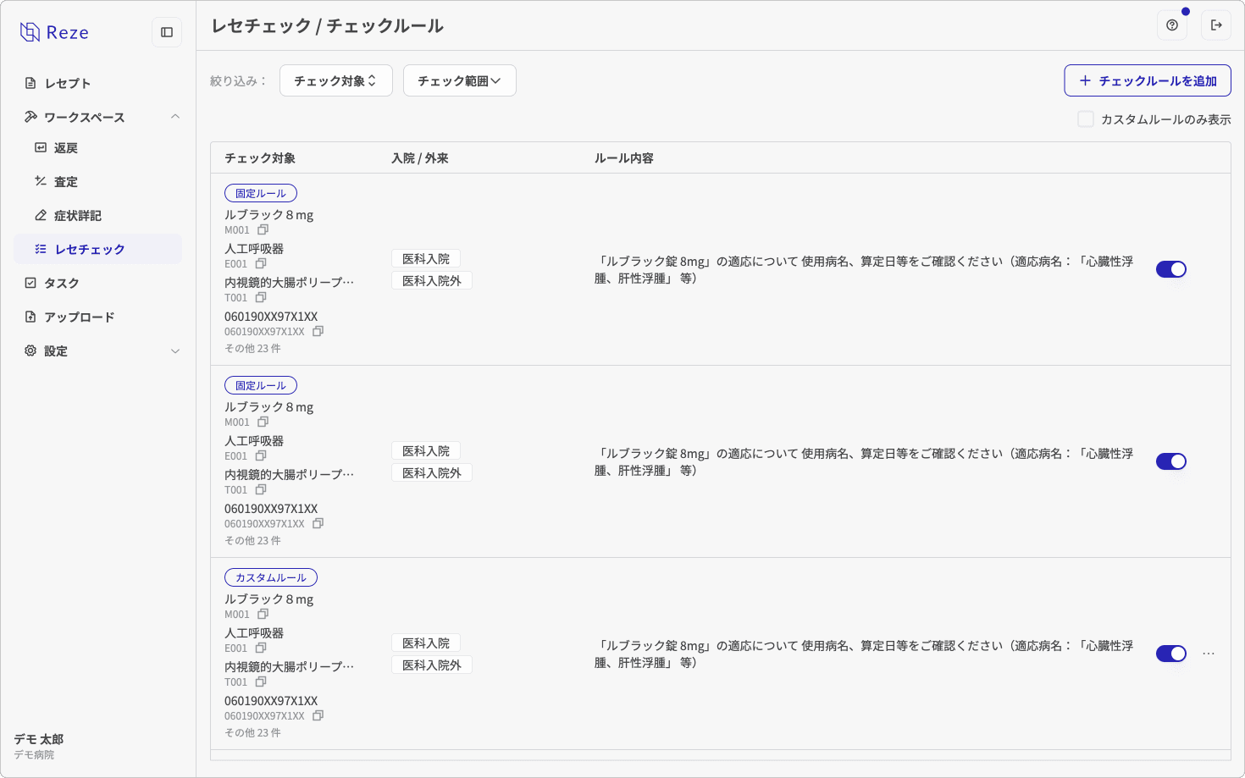This screenshot has width=1245, height=778.
Task: Collapse the sidebar using the panel icon
Action: tap(166, 31)
